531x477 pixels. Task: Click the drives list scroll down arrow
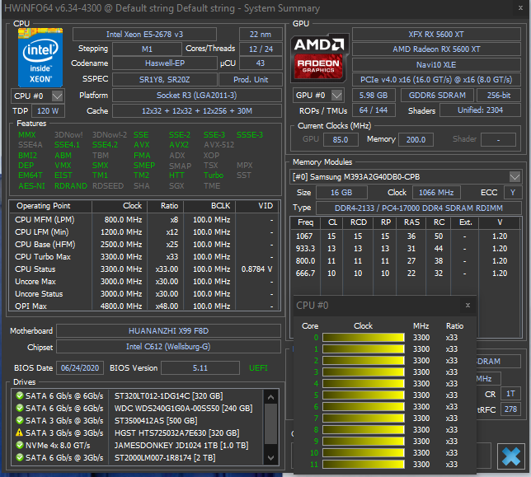[x=270, y=458]
